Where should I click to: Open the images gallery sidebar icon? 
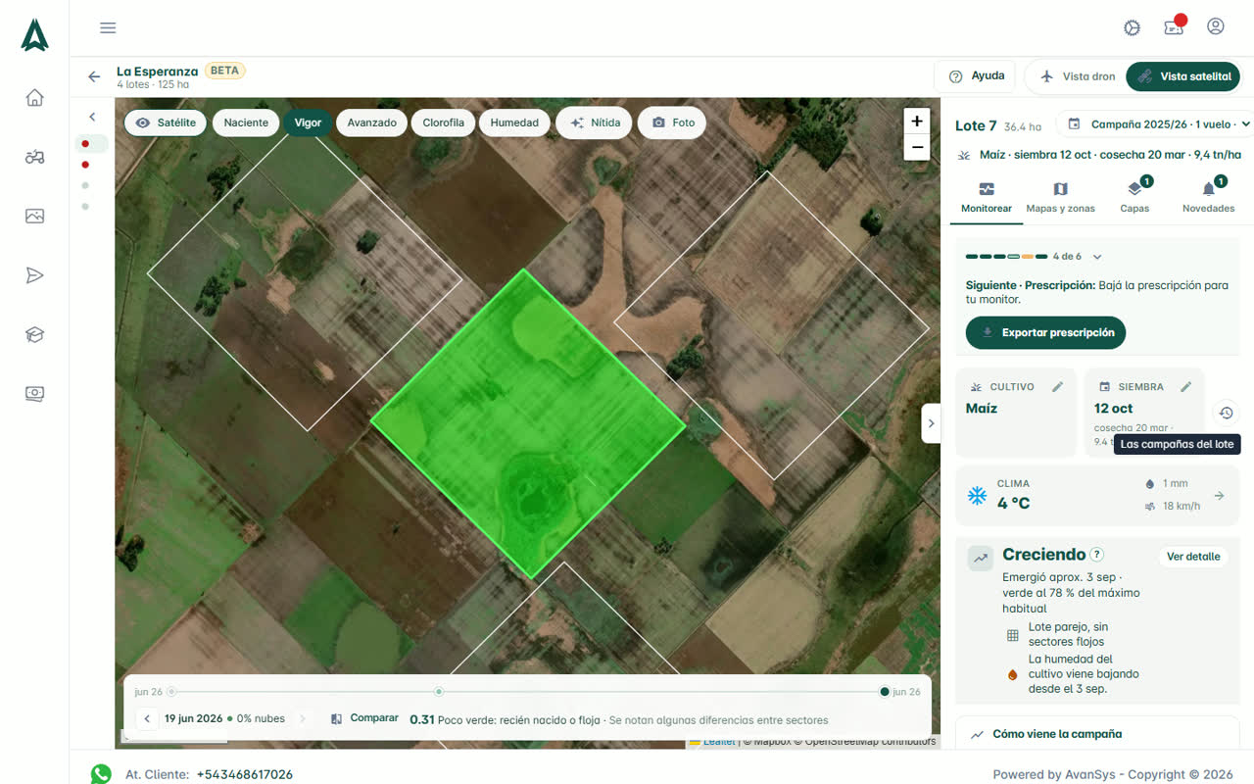click(x=35, y=216)
